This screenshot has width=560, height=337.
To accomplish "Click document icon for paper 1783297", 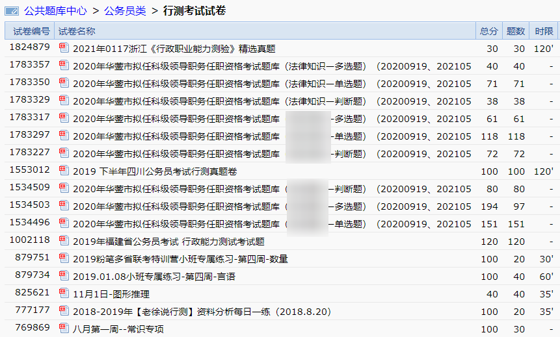I will pyautogui.click(x=64, y=135).
